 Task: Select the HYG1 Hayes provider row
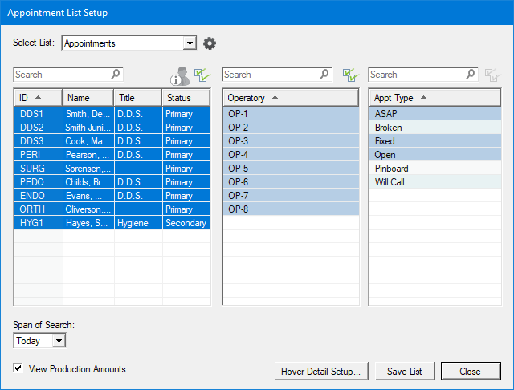[x=112, y=223]
